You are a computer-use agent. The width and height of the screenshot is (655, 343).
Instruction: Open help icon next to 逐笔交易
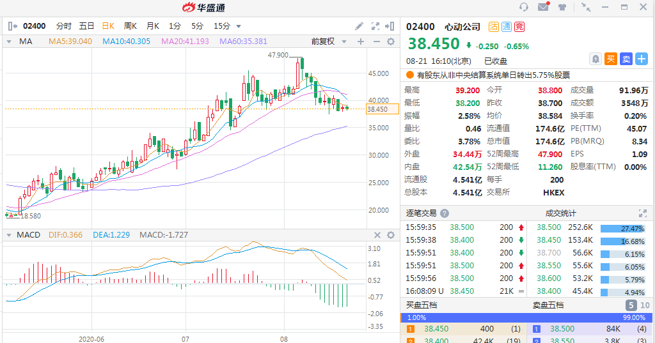click(x=445, y=213)
